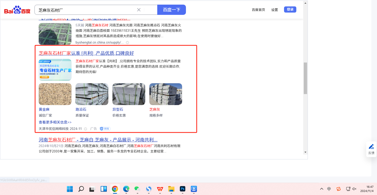Open the Windows Start menu
377x195 pixels.
click(x=70, y=189)
